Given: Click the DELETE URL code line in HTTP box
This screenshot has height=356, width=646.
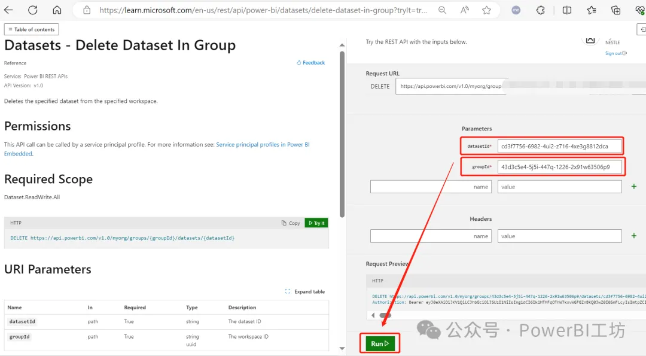Looking at the screenshot, I should [123, 238].
